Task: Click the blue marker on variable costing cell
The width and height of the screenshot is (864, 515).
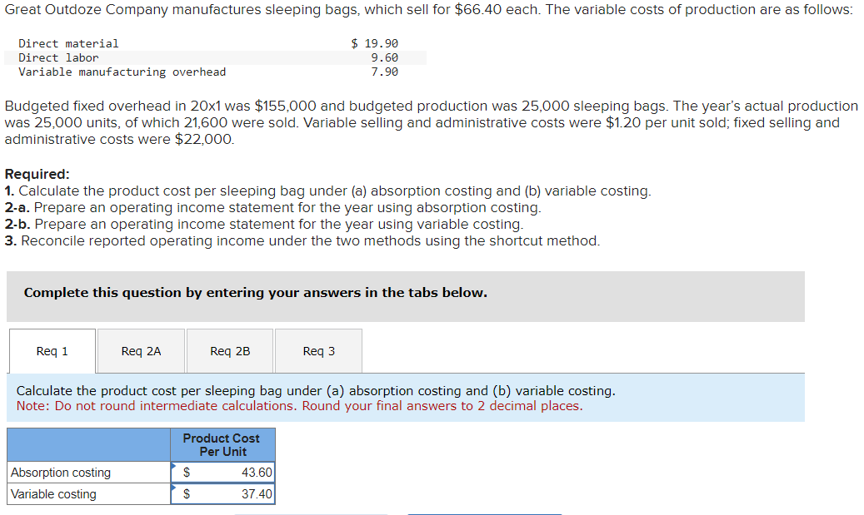Action: click(x=173, y=486)
